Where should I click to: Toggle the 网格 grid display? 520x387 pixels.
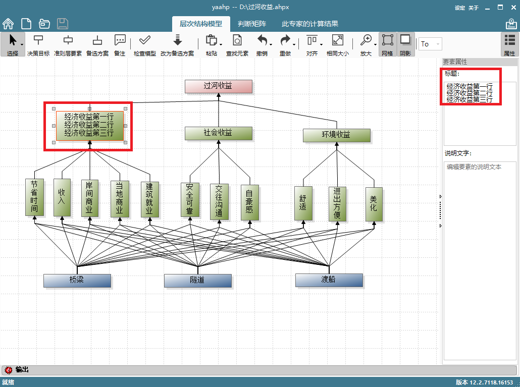(x=387, y=45)
